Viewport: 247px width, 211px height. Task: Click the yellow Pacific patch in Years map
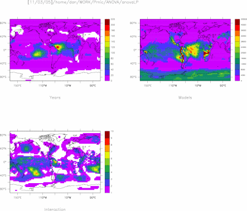(38, 54)
